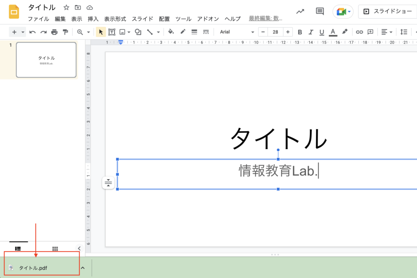This screenshot has width=417, height=278.
Task: Insert an image with the image icon
Action: coord(122,32)
